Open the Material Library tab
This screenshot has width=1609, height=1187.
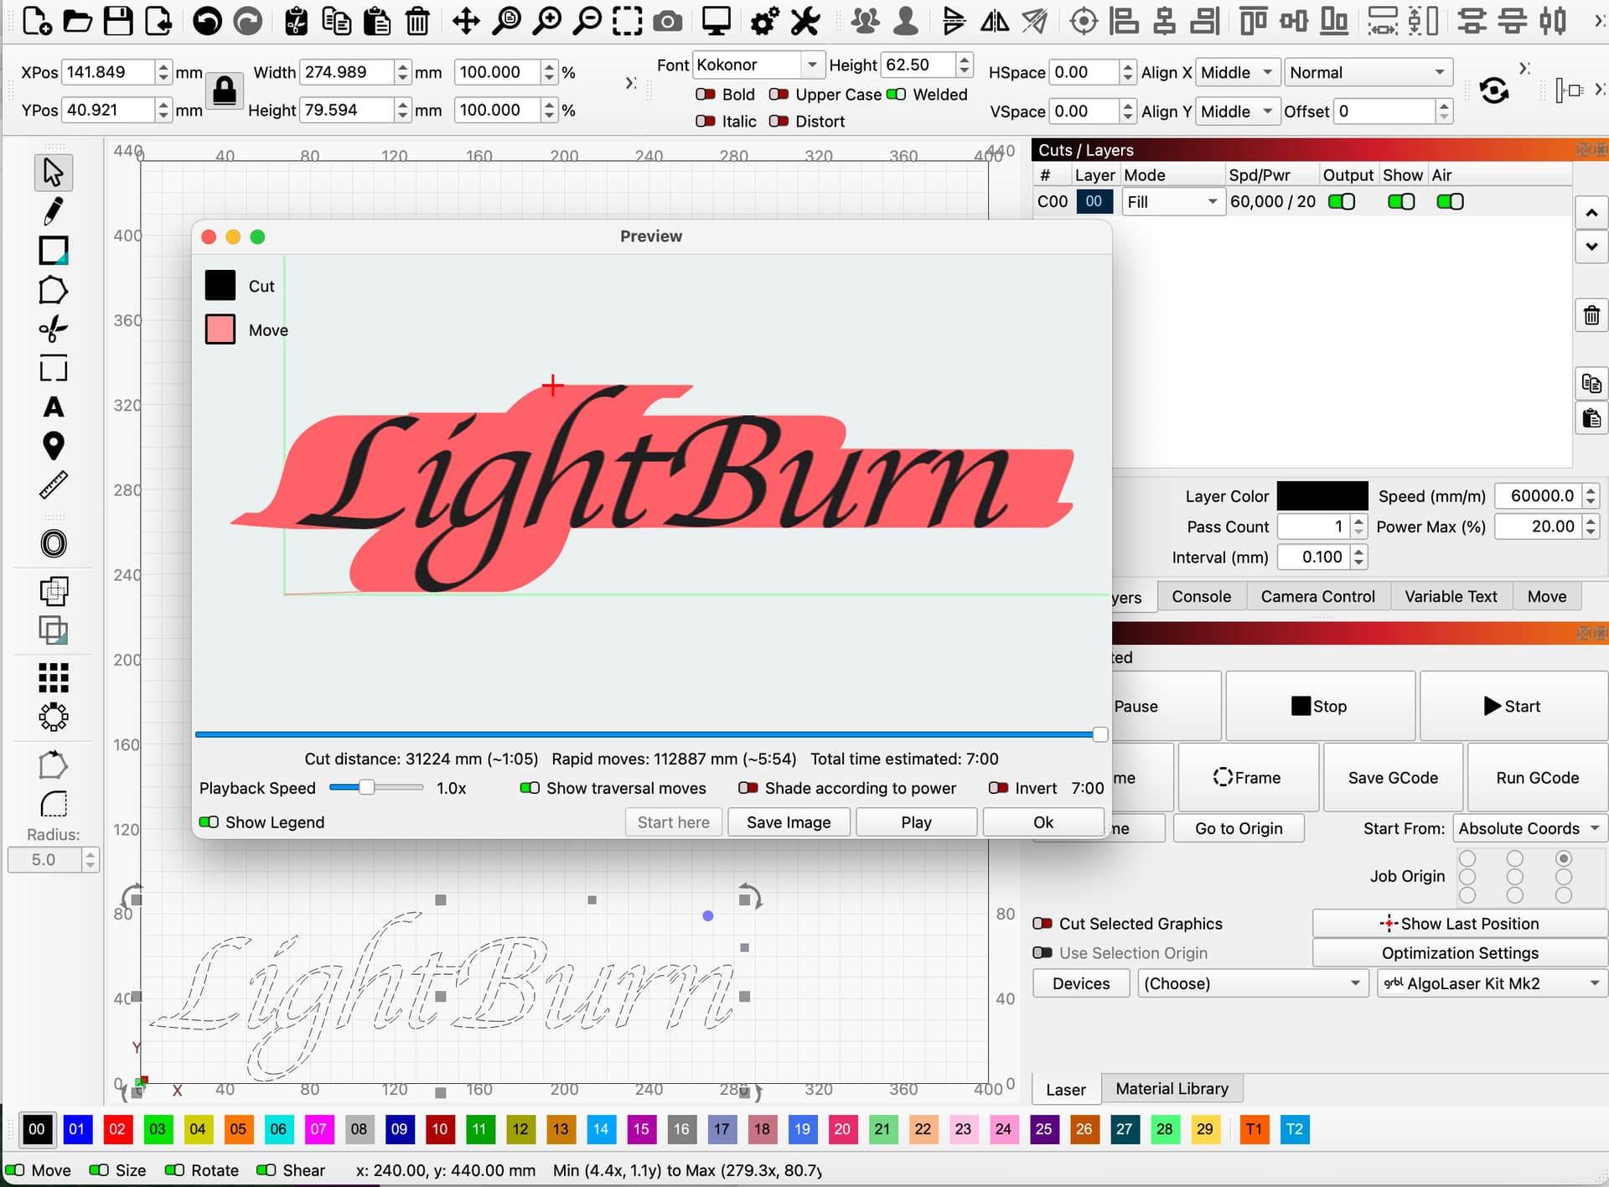point(1171,1089)
